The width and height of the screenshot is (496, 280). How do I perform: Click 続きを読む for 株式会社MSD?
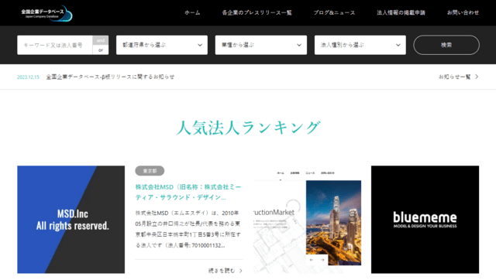click(222, 271)
